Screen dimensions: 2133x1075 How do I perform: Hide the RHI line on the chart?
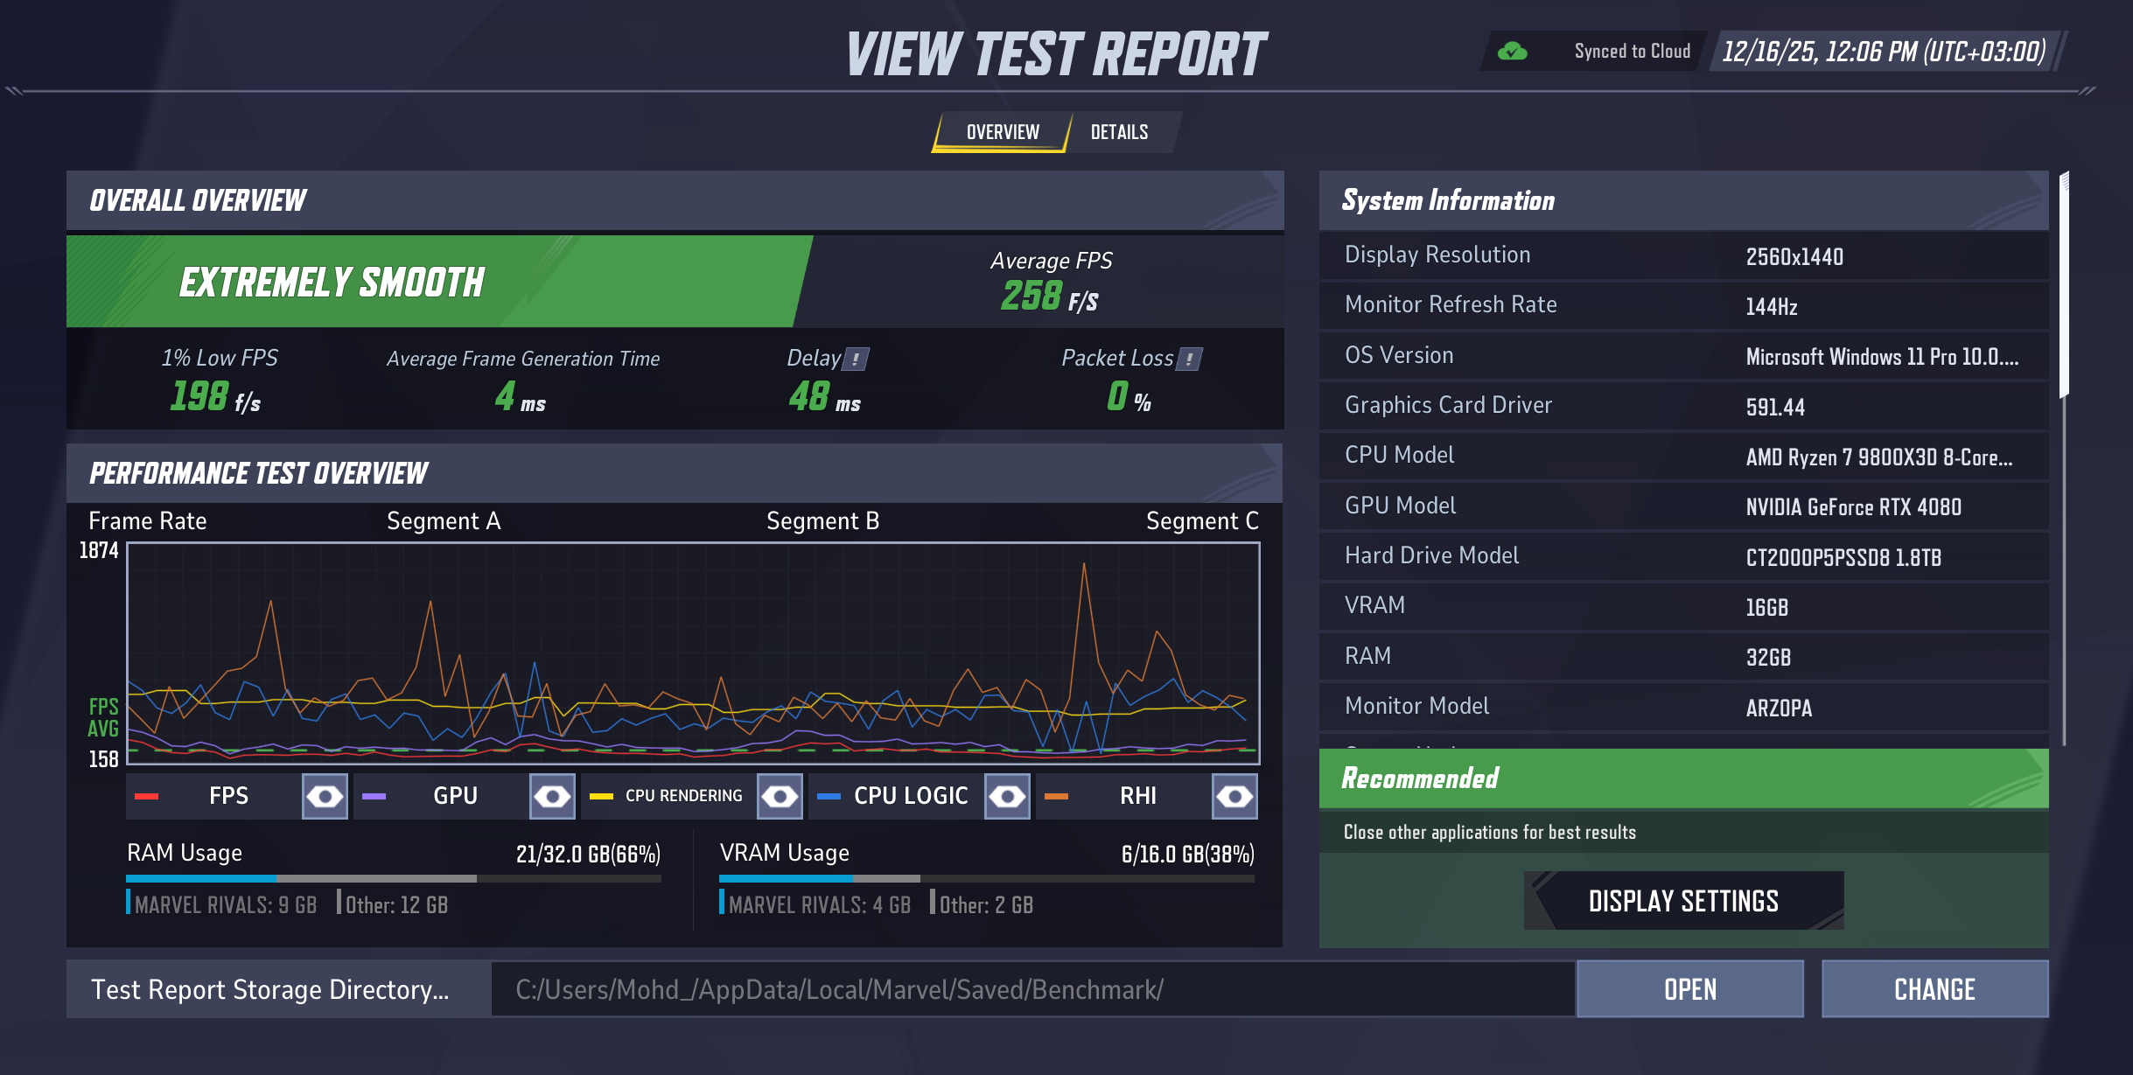point(1234,796)
